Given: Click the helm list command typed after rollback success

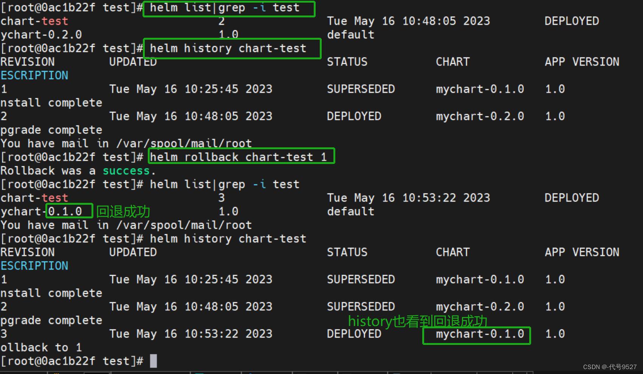Looking at the screenshot, I should 225,184.
